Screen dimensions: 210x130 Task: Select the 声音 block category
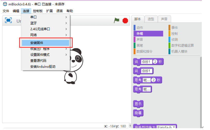(148, 39)
